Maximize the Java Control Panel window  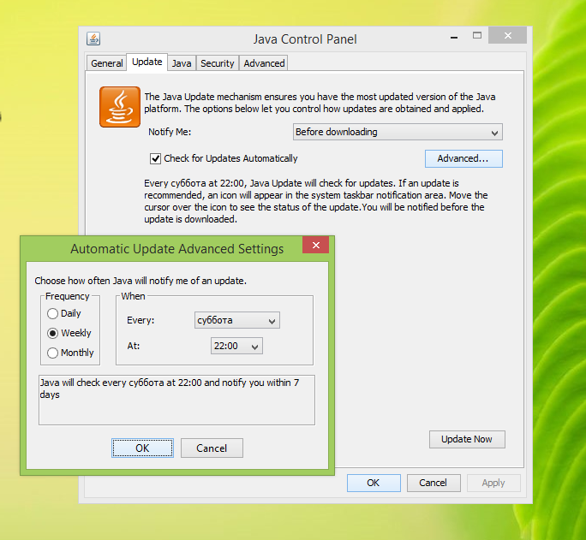click(477, 35)
